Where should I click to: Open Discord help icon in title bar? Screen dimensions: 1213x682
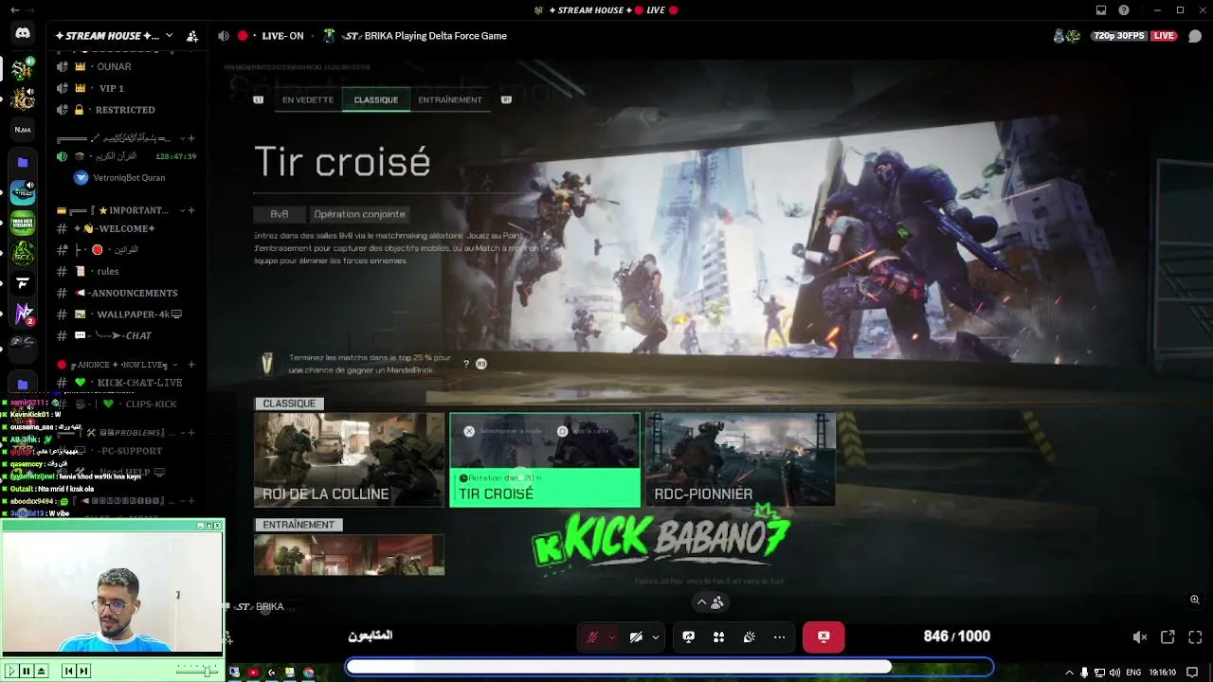click(x=1124, y=10)
